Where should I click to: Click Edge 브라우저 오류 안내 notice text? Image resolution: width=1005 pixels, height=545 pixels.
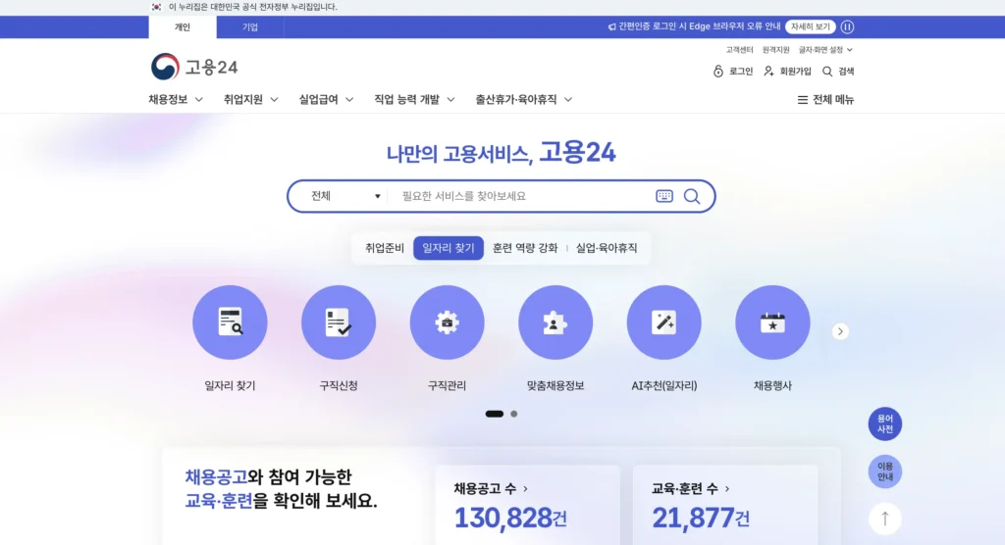click(x=694, y=26)
